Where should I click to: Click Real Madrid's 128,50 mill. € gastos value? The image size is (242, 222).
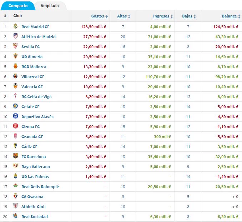pos(94,27)
